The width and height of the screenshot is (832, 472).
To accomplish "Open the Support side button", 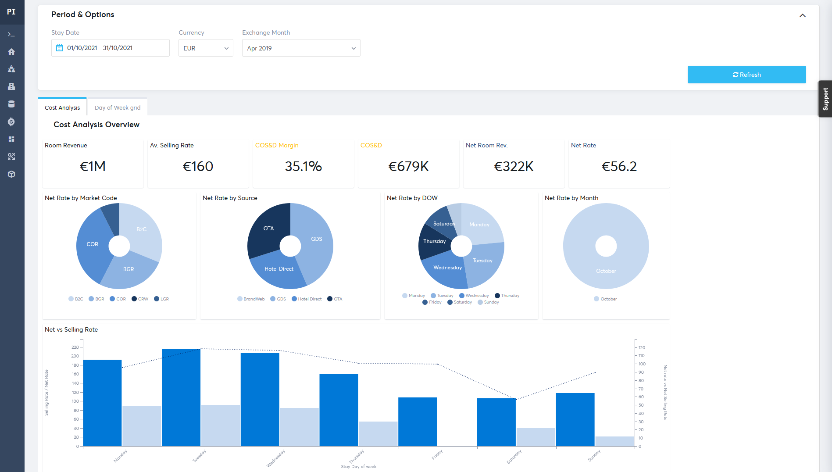I will pyautogui.click(x=825, y=99).
